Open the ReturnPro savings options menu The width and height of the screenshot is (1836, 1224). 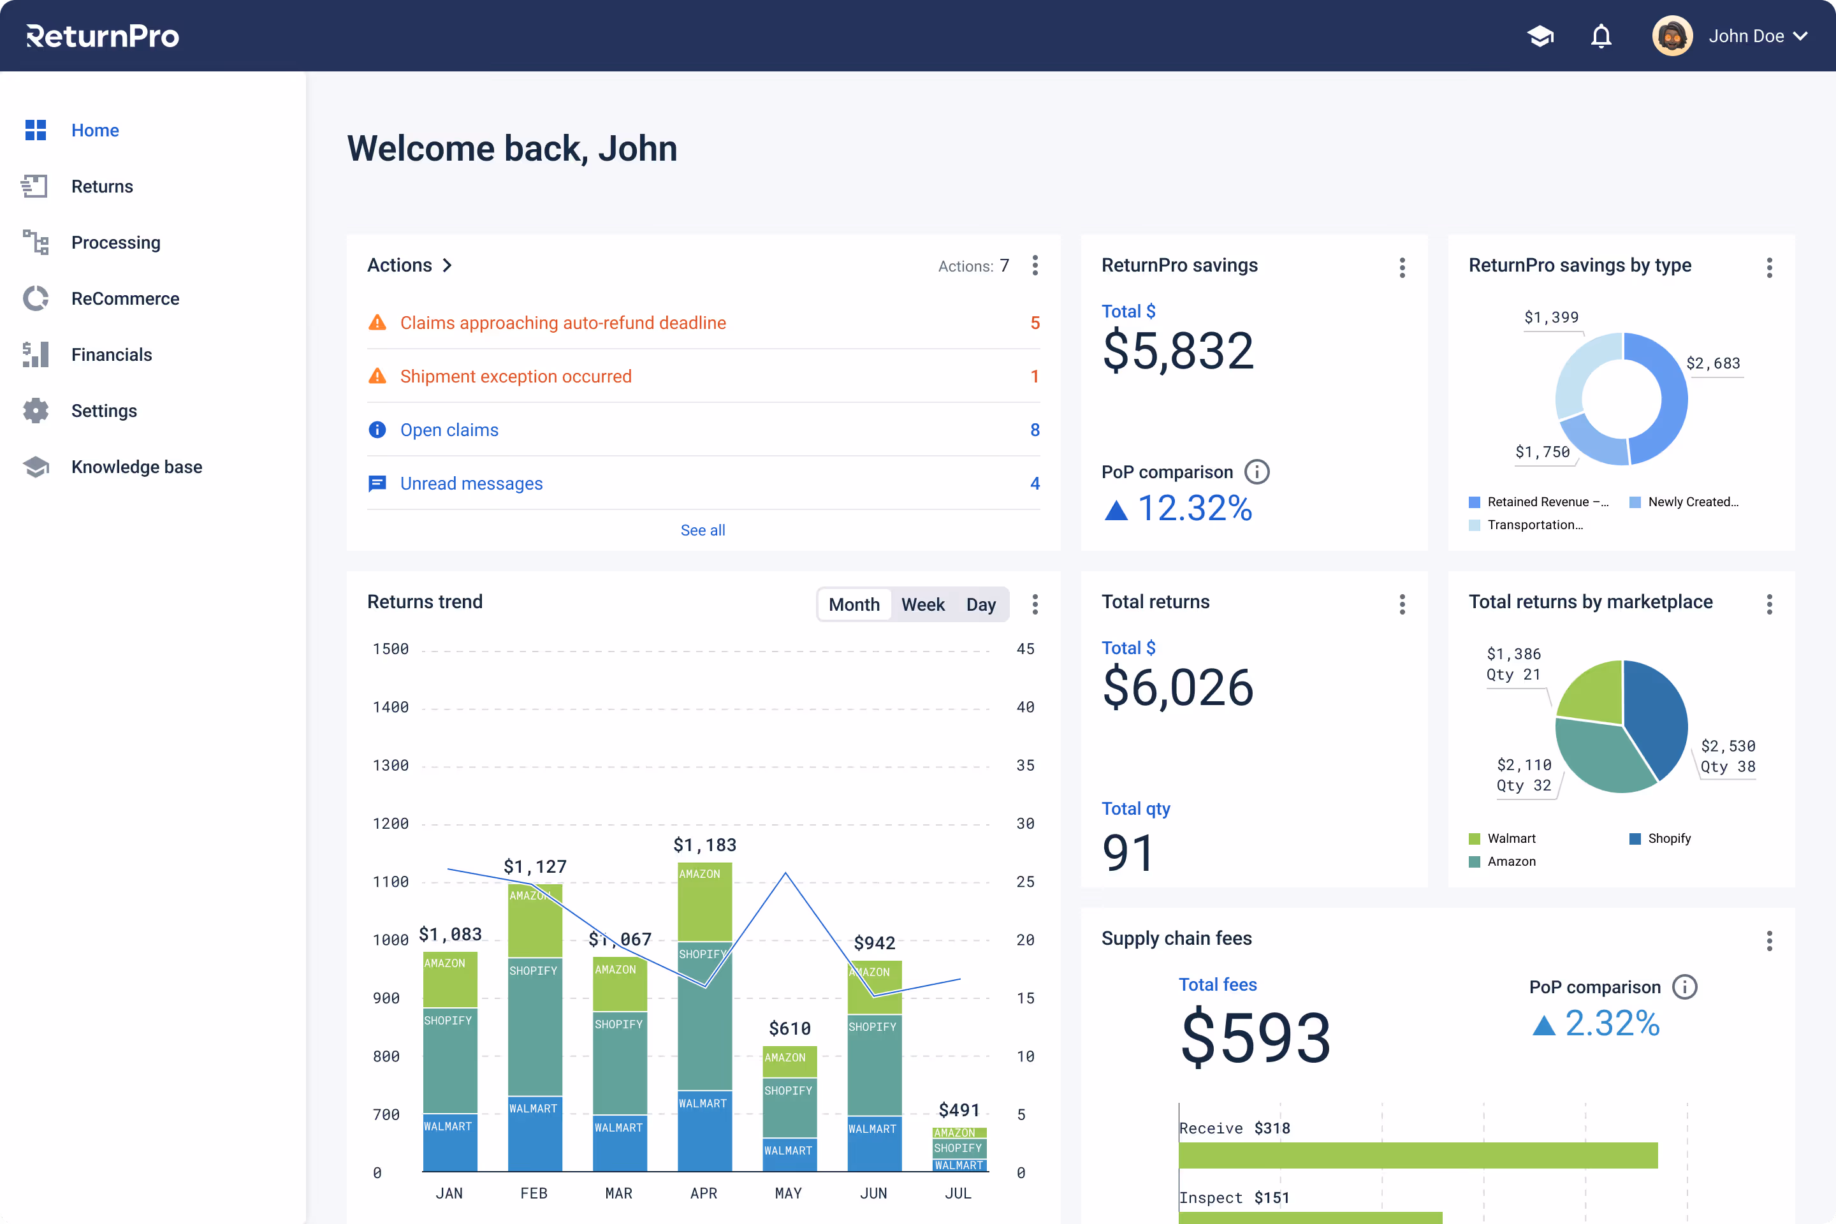pyautogui.click(x=1402, y=268)
